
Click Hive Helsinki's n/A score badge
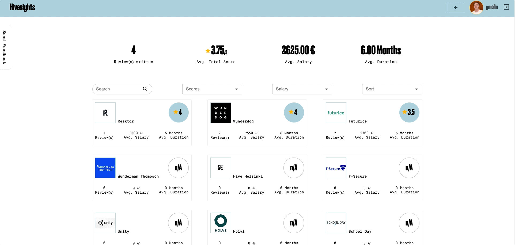pyautogui.click(x=294, y=168)
